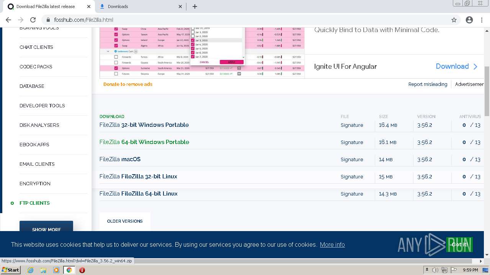Image resolution: width=490 pixels, height=275 pixels.
Task: Click the vertical scrollbar down arrow
Action: (x=487, y=254)
